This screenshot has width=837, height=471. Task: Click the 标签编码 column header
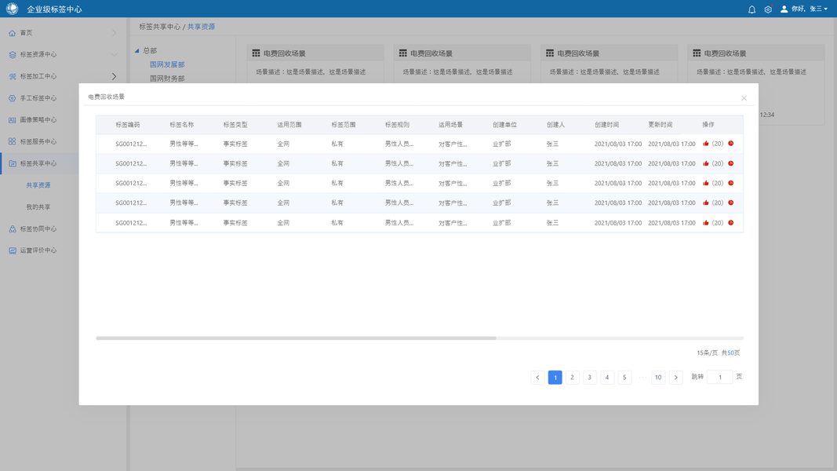pyautogui.click(x=128, y=125)
